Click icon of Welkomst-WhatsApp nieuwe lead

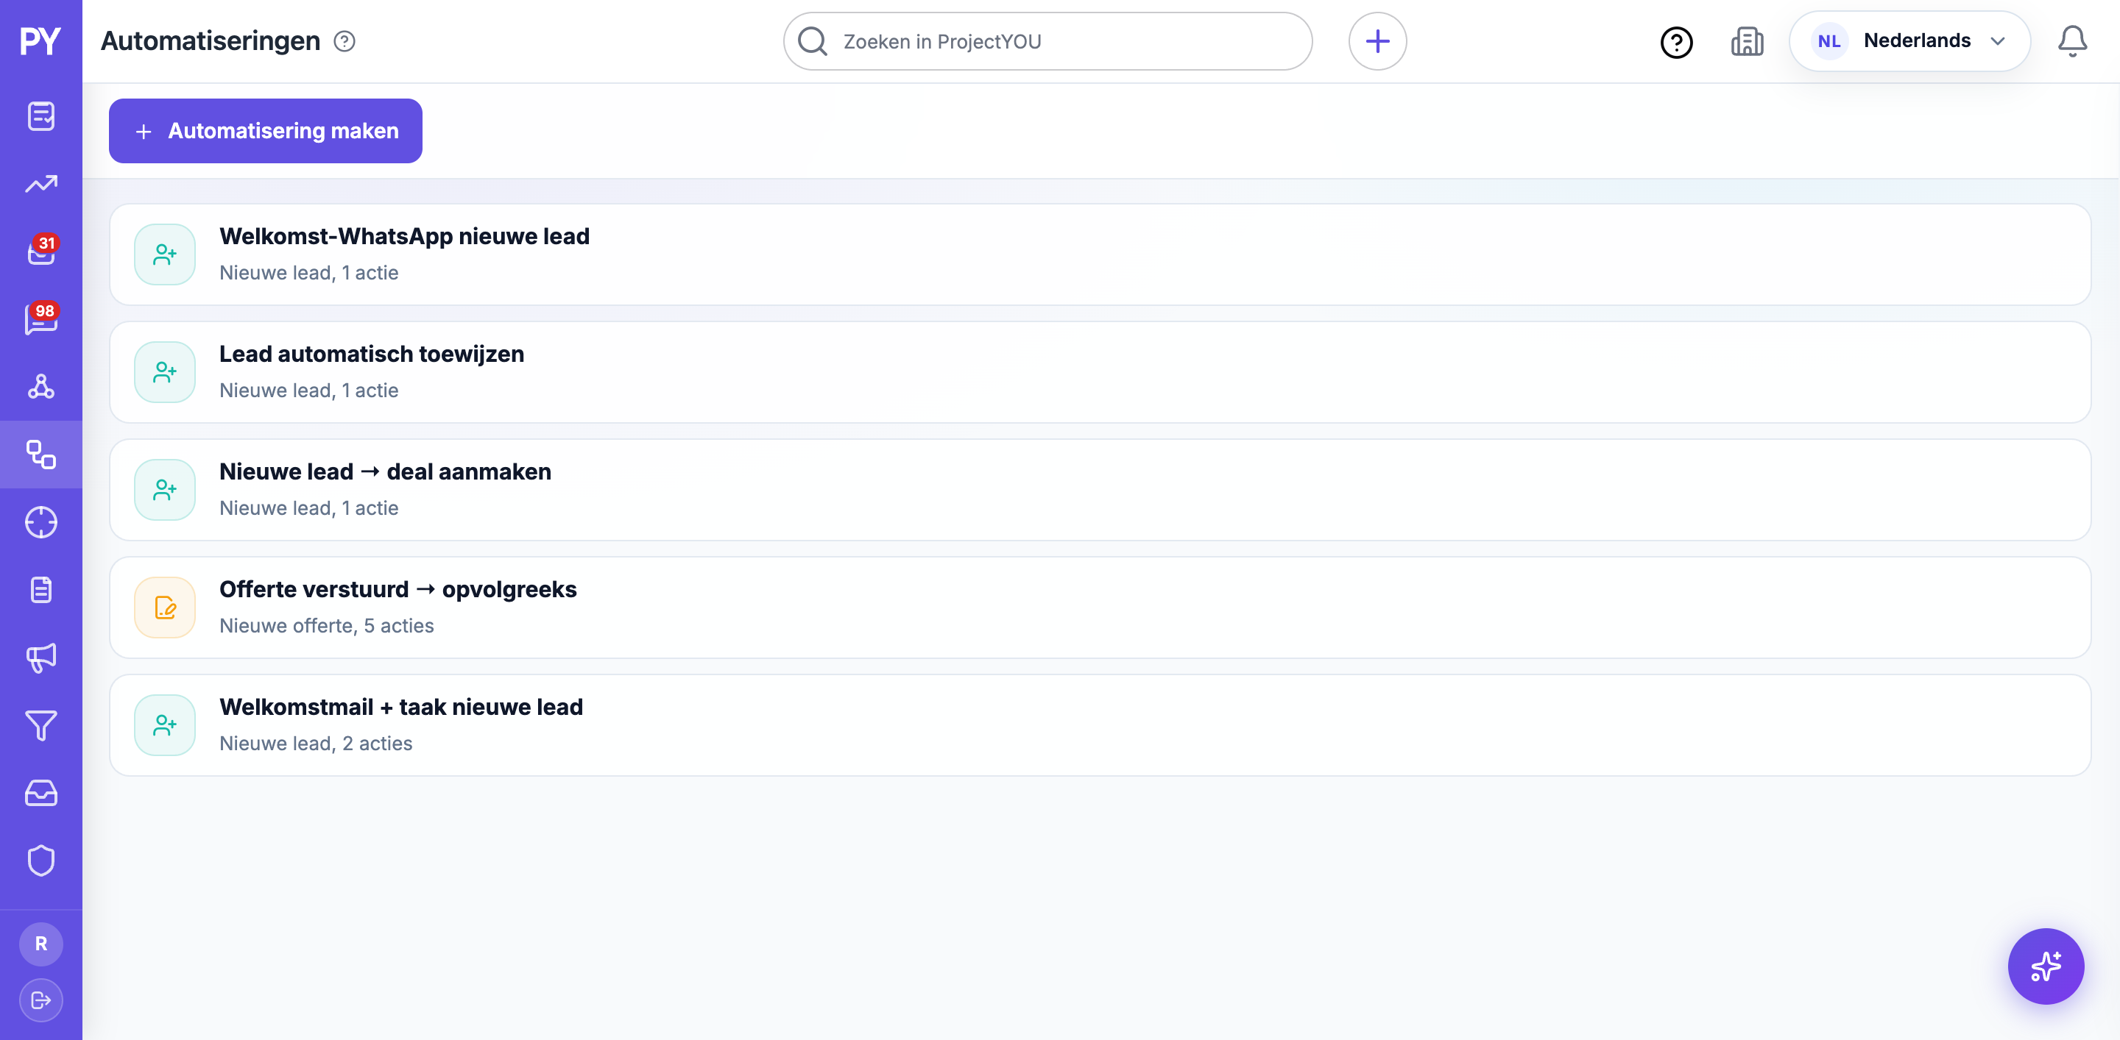pyautogui.click(x=166, y=255)
